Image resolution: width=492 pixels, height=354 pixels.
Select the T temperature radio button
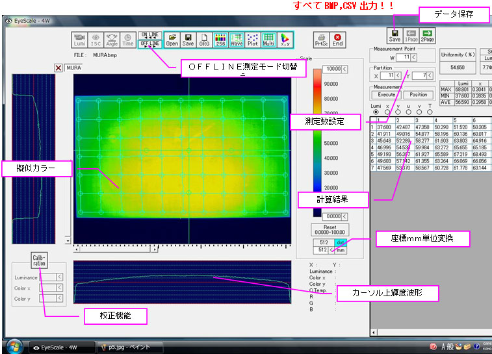coord(430,112)
